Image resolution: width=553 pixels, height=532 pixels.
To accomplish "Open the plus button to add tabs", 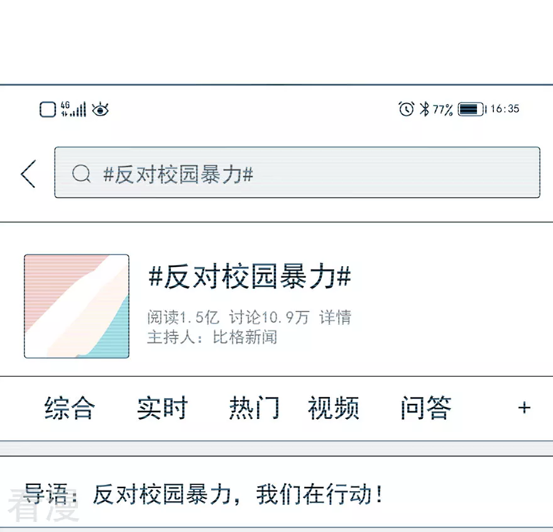I will click(524, 408).
